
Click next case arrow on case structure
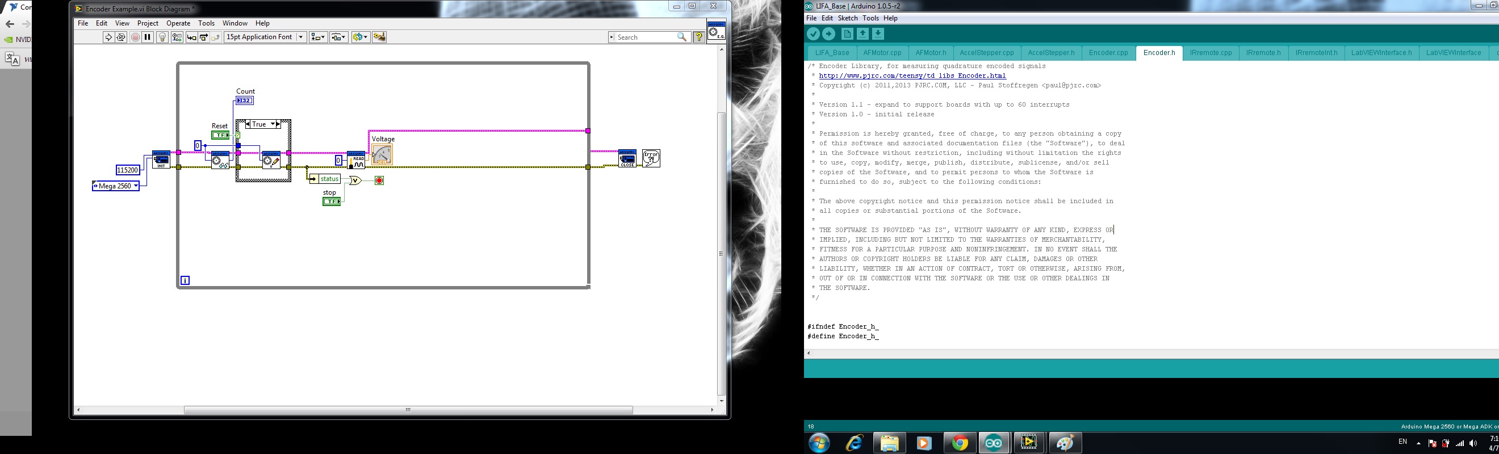click(279, 124)
